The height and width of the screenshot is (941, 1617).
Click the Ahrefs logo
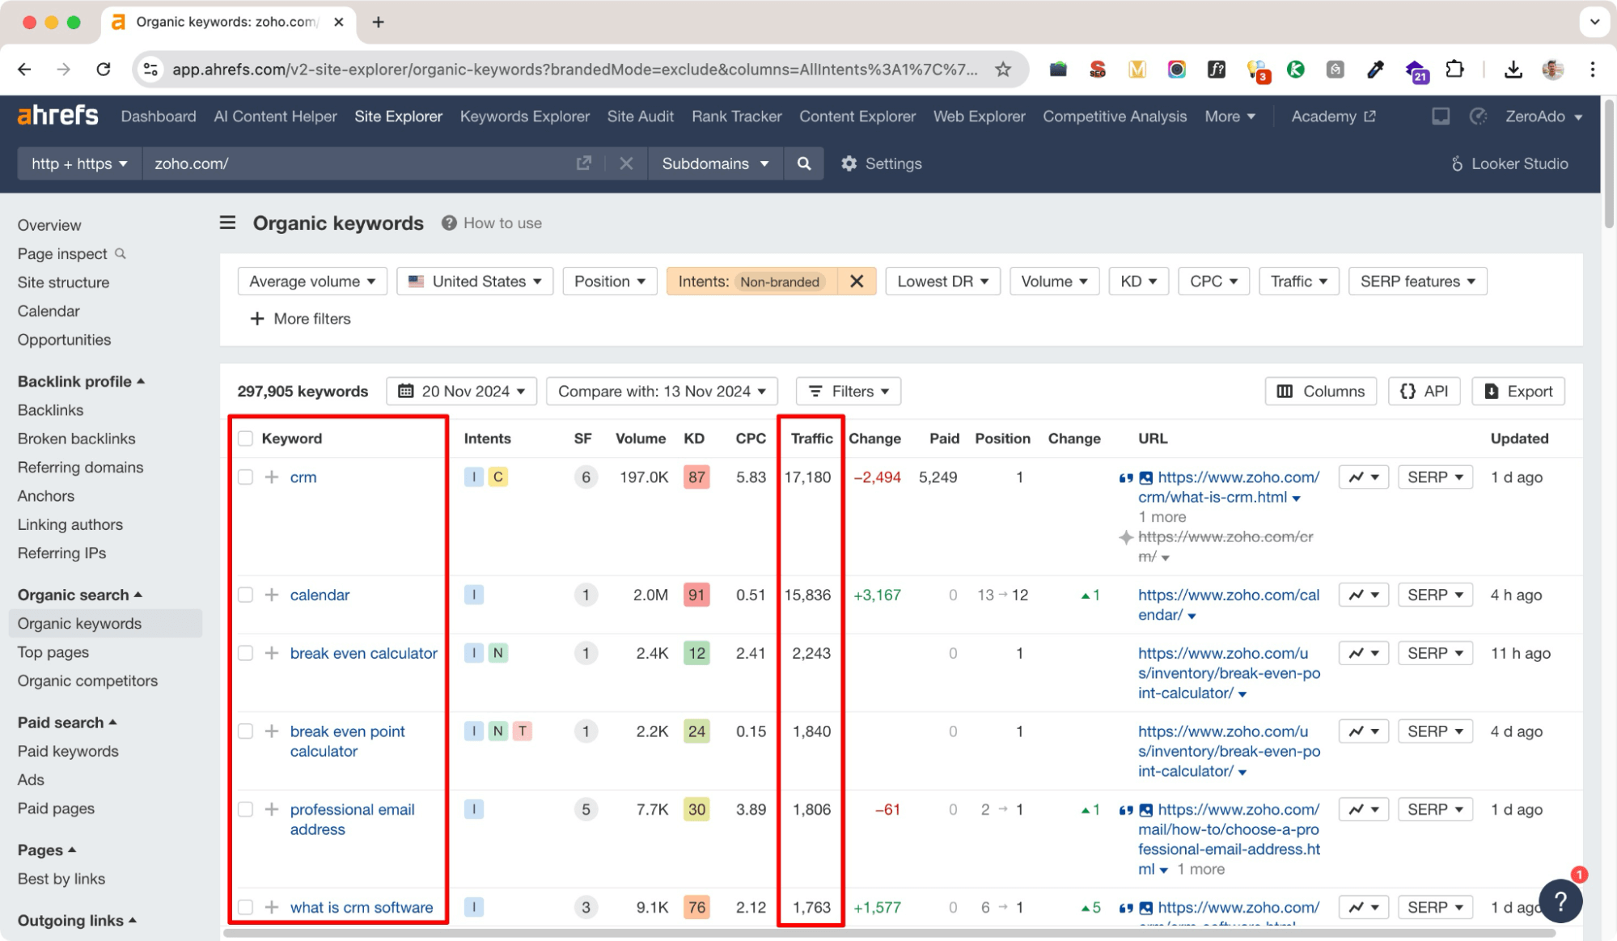[57, 115]
